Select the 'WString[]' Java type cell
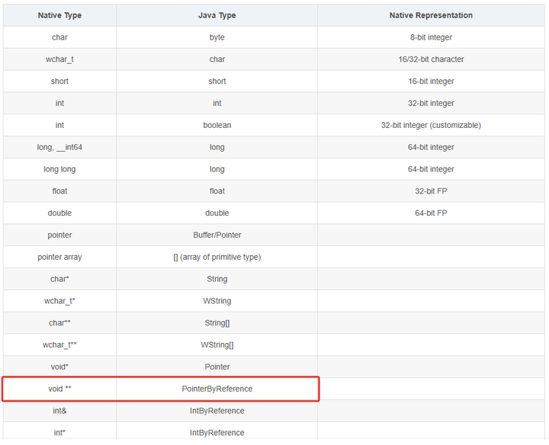549x445 pixels. (x=217, y=345)
